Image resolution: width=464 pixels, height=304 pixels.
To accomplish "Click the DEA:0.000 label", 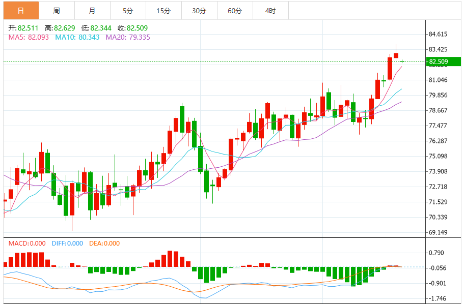I will pos(104,244).
